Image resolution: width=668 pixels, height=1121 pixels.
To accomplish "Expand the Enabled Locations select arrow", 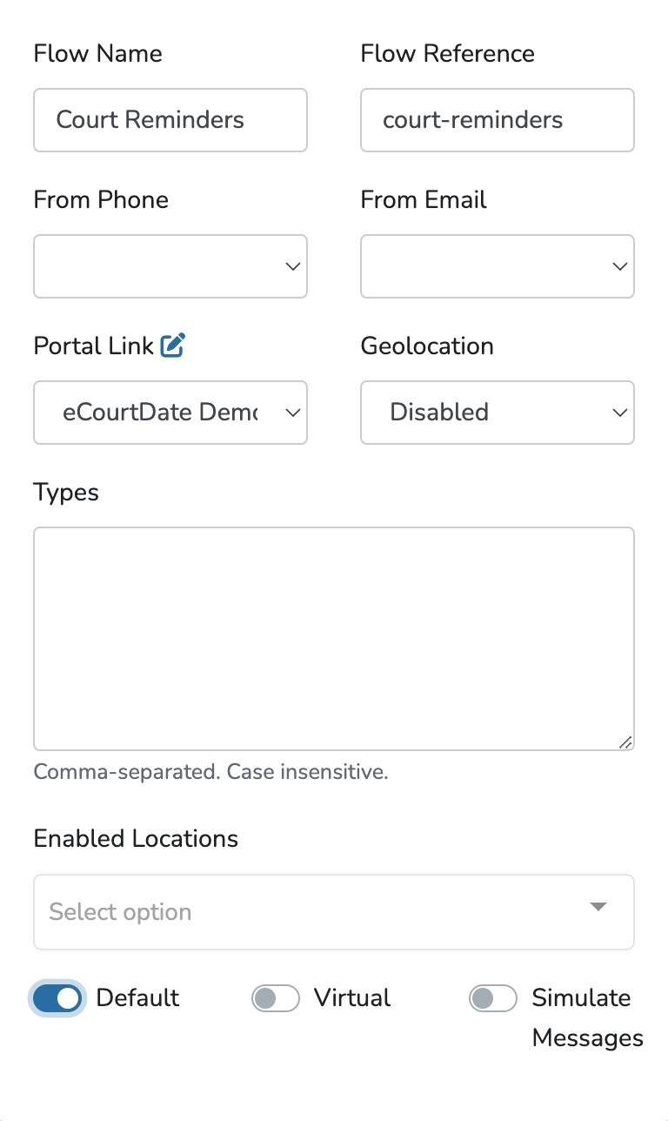I will [x=598, y=907].
